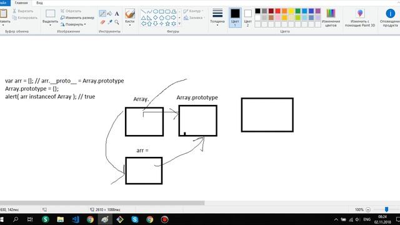Viewport: 400px width, 225px height.
Task: Choose the Hexagon shape
Action: pos(167,18)
